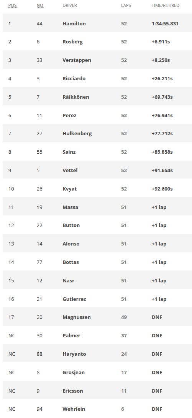Click Räikkönen driver name
Screen dimensions: 192x418
point(76,97)
